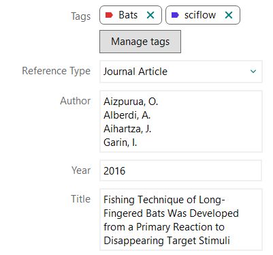
Task: Open the Manage tags dialog
Action: (140, 42)
